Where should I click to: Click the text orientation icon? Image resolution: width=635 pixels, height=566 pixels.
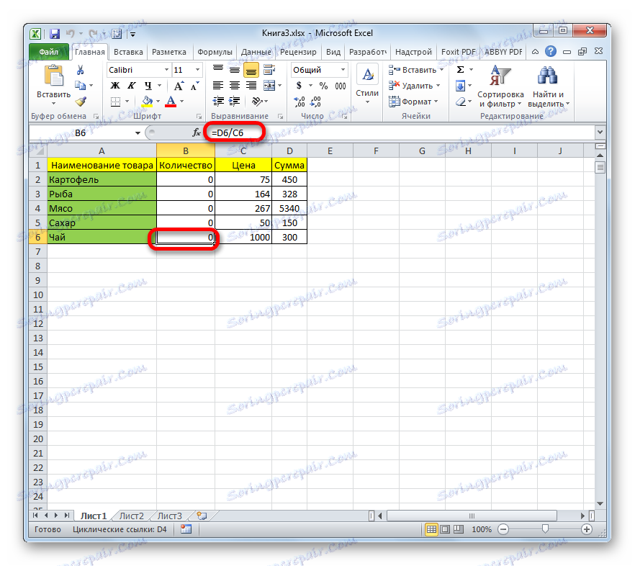pyautogui.click(x=257, y=102)
